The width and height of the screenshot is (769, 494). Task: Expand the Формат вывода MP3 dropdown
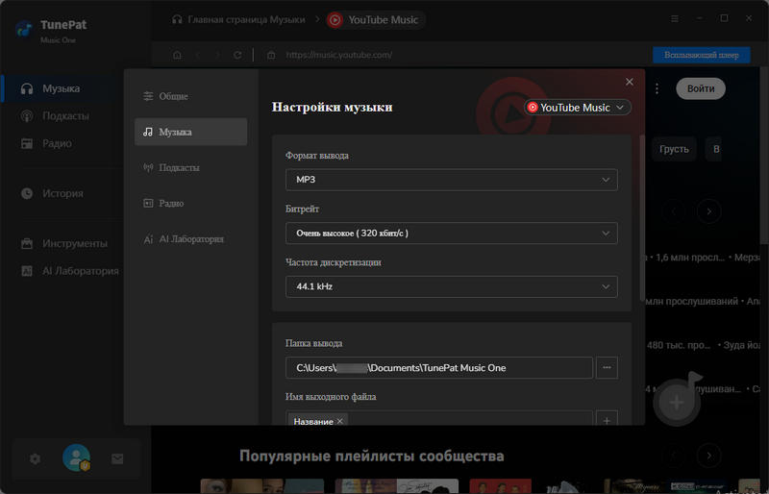451,180
